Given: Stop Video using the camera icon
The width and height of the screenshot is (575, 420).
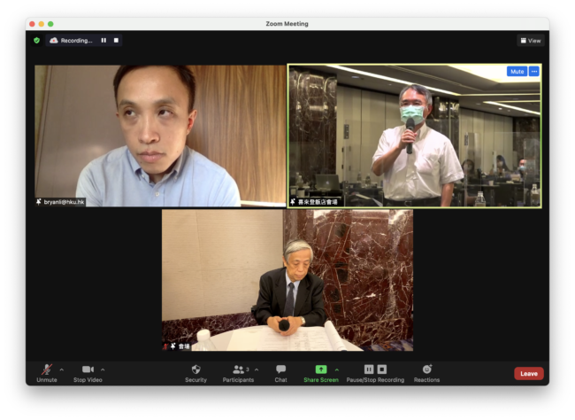Looking at the screenshot, I should point(88,369).
